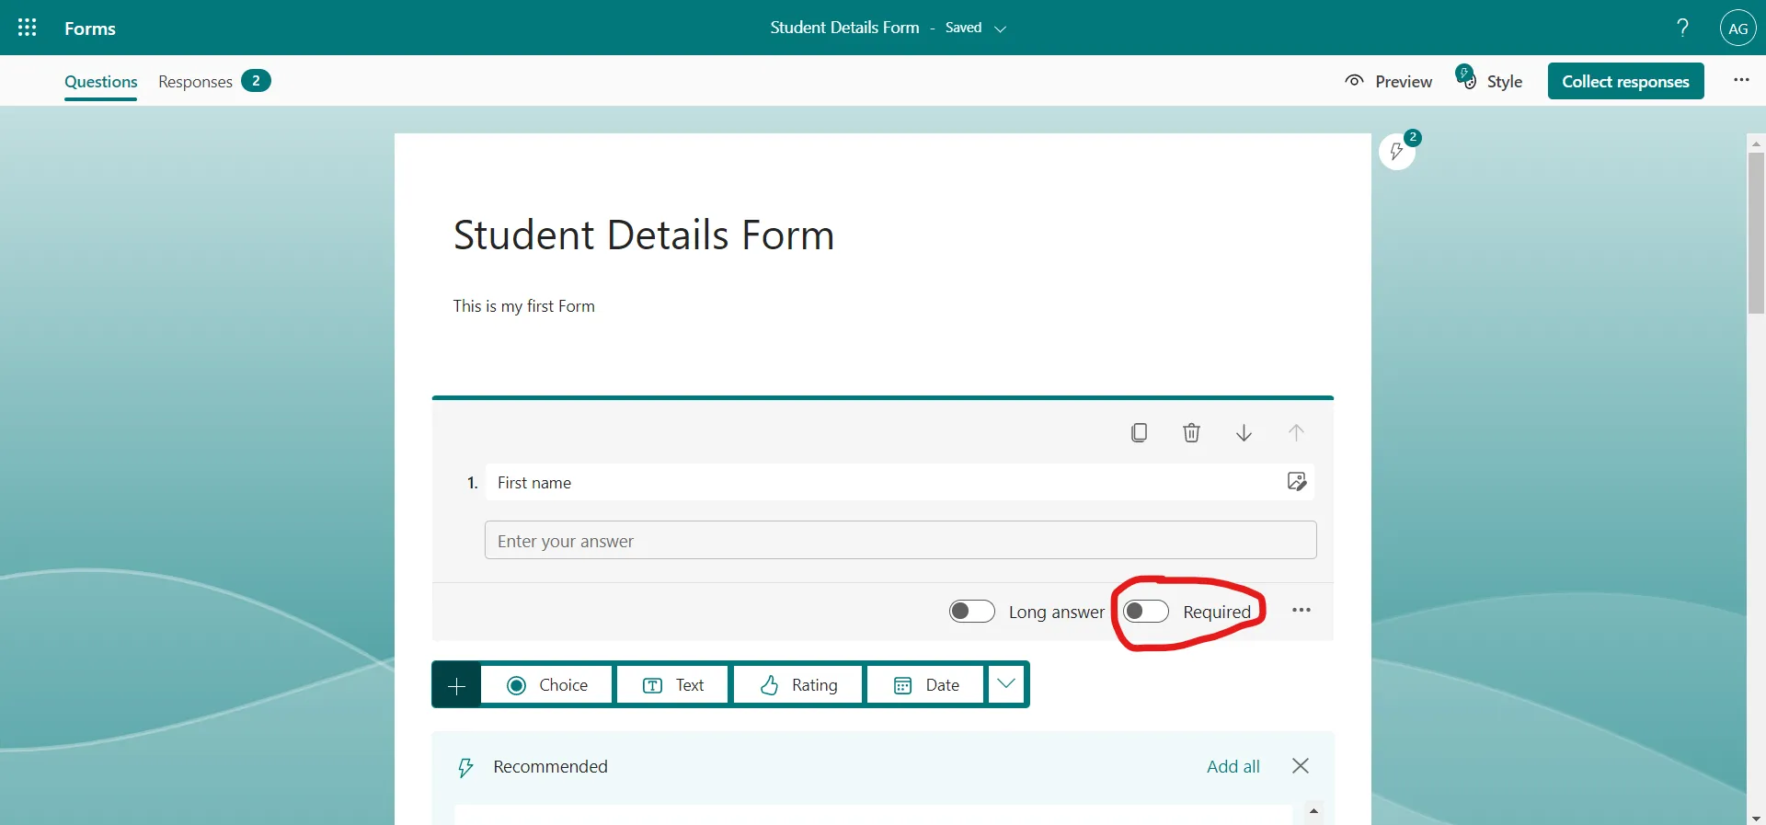The width and height of the screenshot is (1766, 825).
Task: Click the Forms home title
Action: point(90,29)
